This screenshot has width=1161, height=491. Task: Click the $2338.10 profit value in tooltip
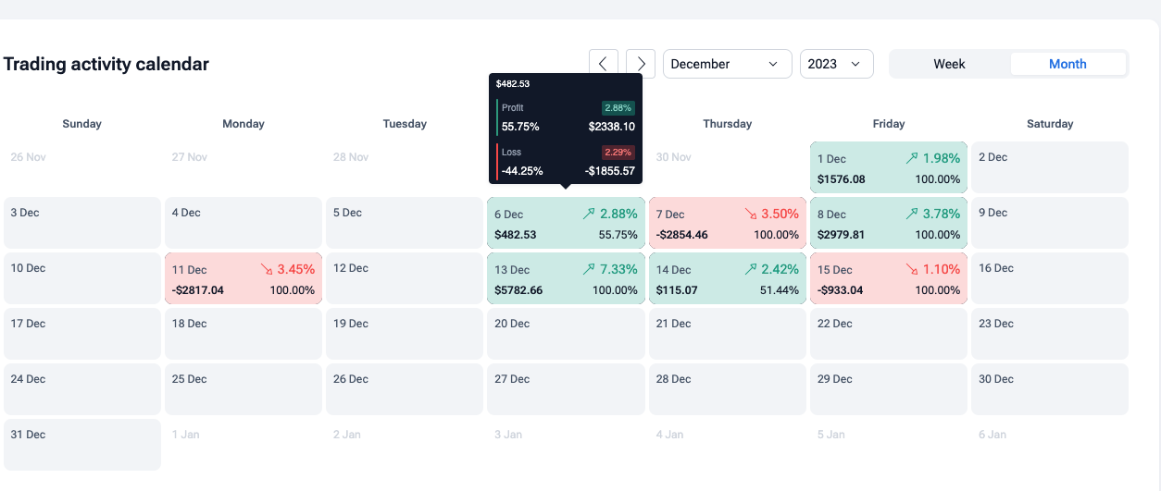[611, 127]
